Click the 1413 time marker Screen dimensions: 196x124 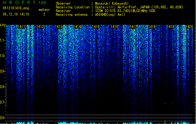click(59, 27)
